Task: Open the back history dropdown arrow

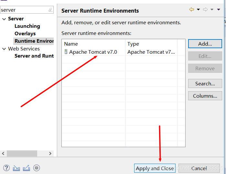Action: (198, 9)
